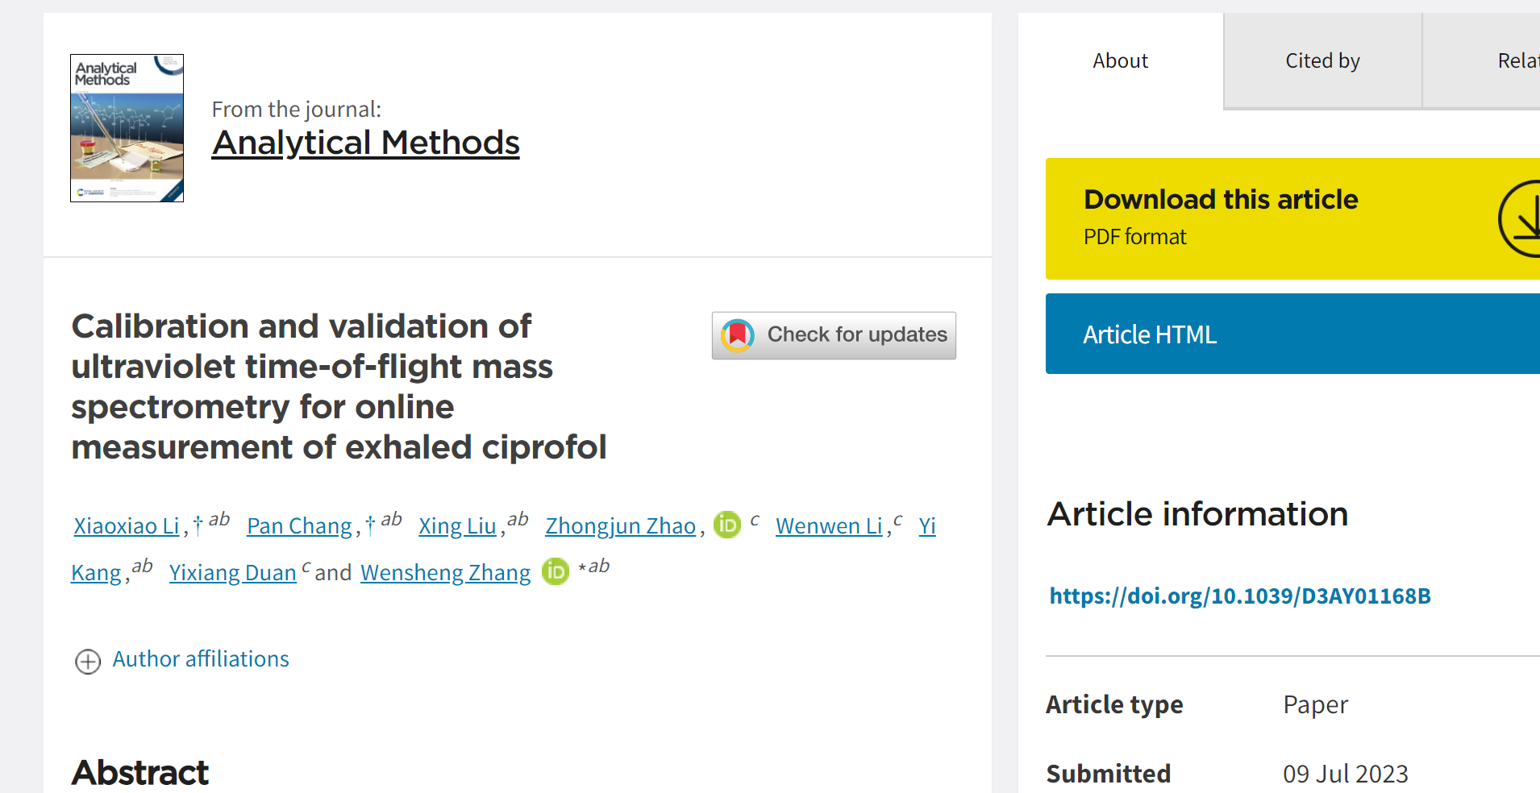
Task: Click the Analytical Methods cover thumbnail
Action: [127, 128]
